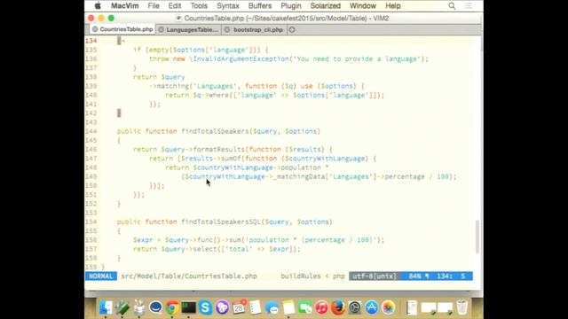This screenshot has height=319, width=568.
Task: Open the File menu
Action: click(x=154, y=6)
